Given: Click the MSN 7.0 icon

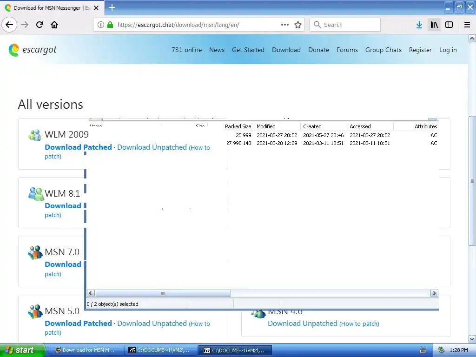Looking at the screenshot, I should 35,252.
